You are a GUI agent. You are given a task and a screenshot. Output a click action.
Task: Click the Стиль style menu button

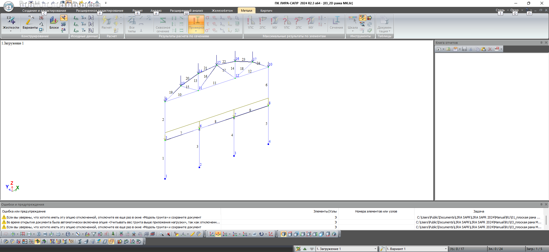pos(500,10)
